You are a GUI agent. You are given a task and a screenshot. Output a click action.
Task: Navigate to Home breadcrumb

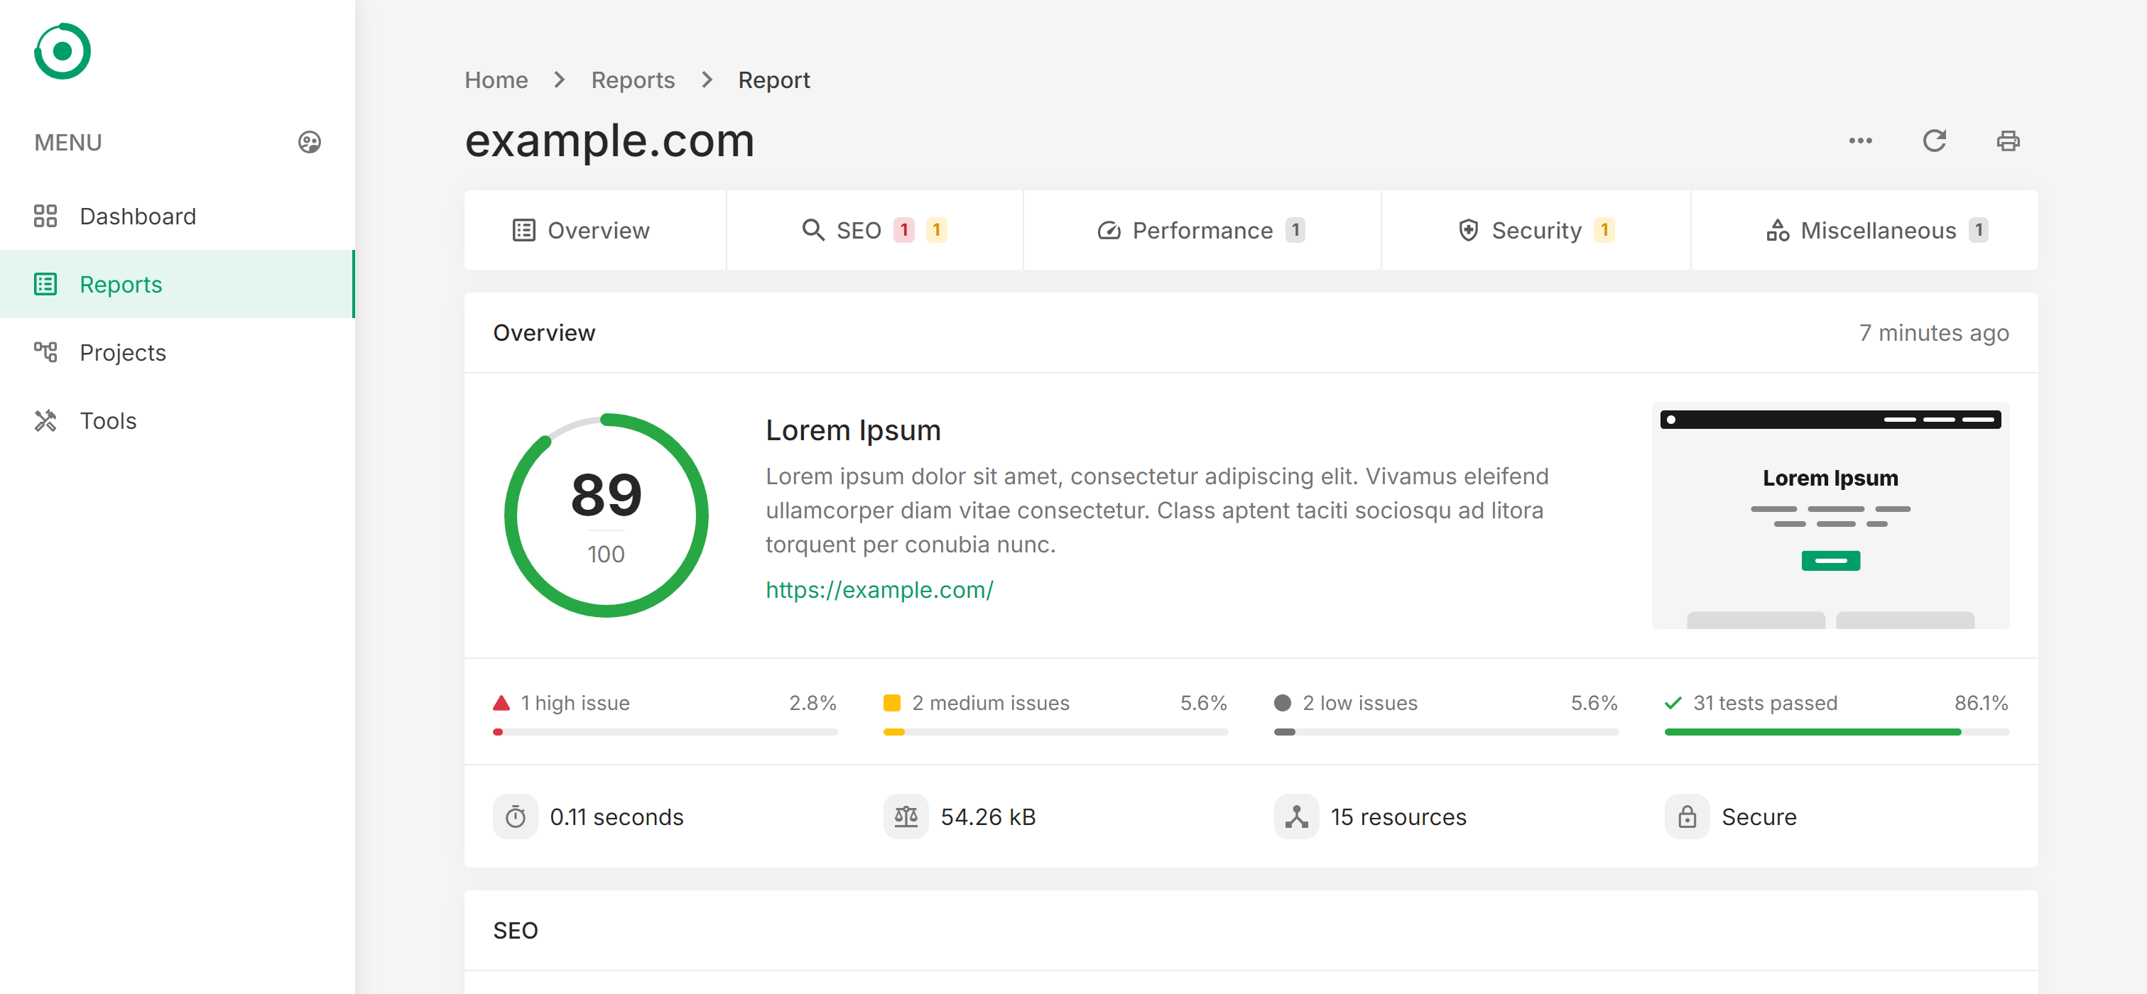tap(496, 81)
